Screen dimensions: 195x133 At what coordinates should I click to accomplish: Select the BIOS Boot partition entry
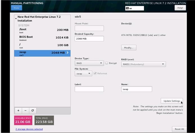42,38
